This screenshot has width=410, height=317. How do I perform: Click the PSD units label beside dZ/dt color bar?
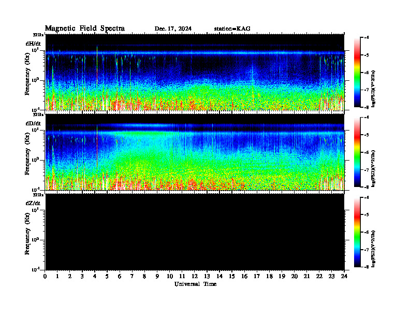click(x=373, y=249)
